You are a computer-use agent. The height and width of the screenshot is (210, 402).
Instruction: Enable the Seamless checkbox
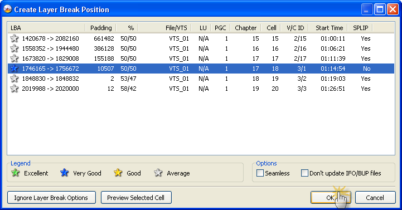point(260,173)
